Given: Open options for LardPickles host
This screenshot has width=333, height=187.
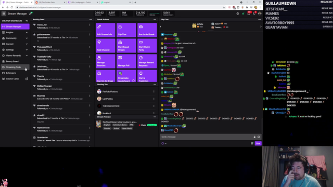Looking at the screenshot, I should (x=154, y=99).
